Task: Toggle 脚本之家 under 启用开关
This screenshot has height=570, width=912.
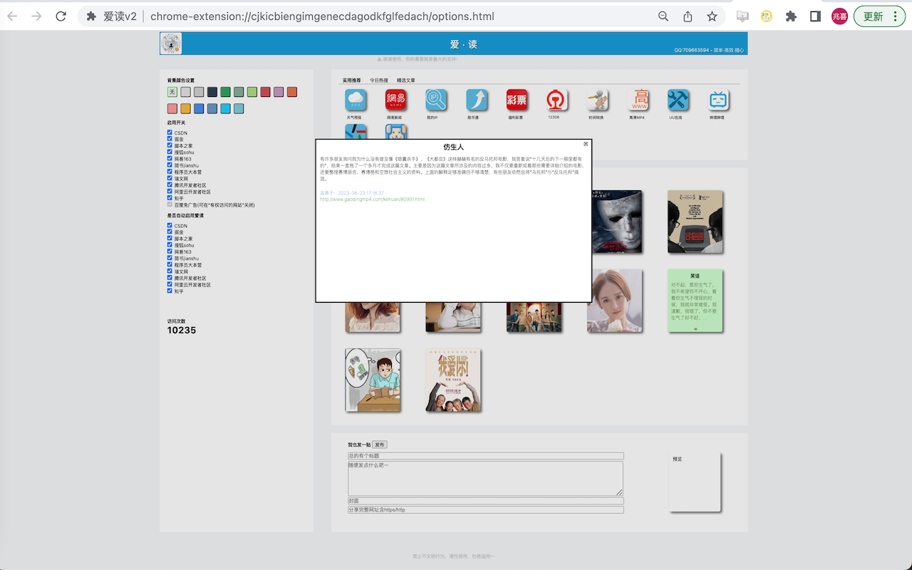Action: pos(170,145)
